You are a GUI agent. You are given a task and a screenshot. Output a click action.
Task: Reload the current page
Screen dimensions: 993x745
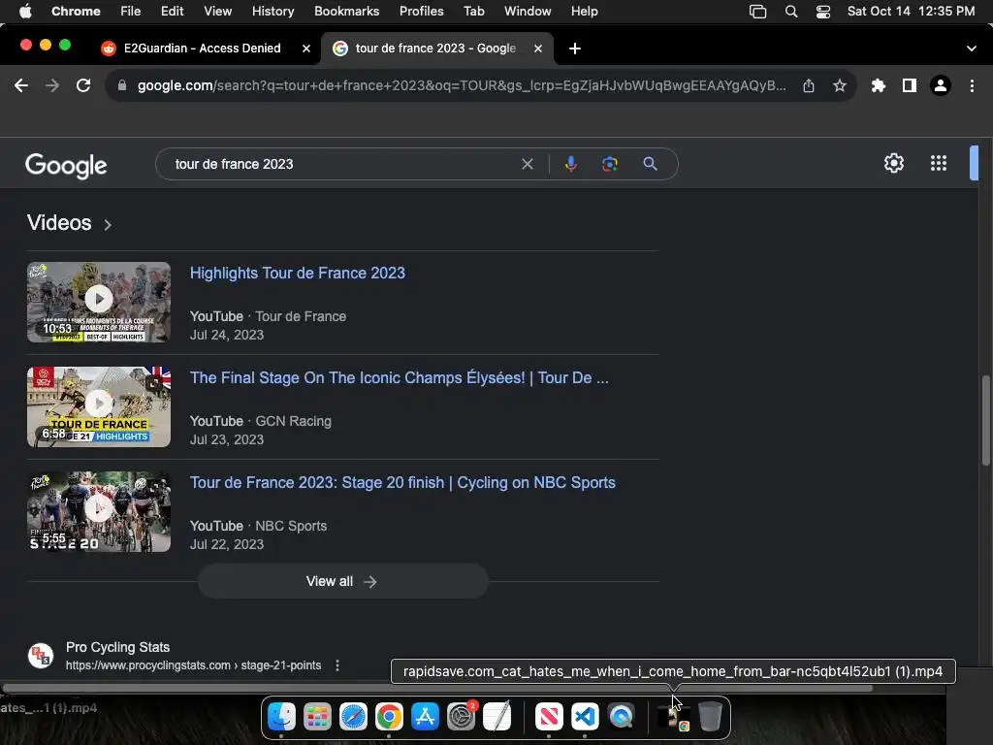[x=83, y=85]
